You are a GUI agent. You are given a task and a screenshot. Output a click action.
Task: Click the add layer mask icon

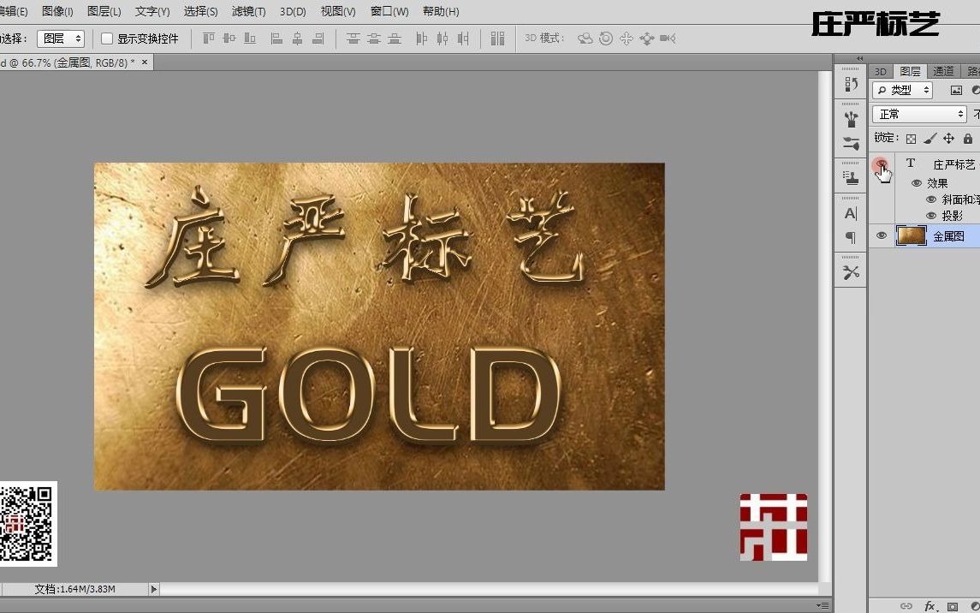pos(952,606)
